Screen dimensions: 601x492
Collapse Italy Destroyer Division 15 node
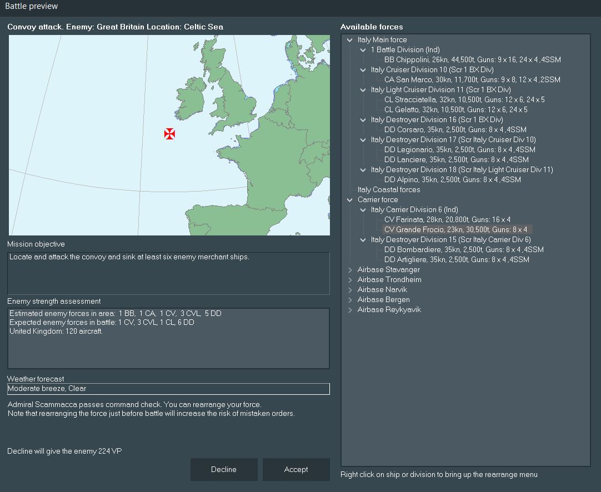tap(363, 240)
